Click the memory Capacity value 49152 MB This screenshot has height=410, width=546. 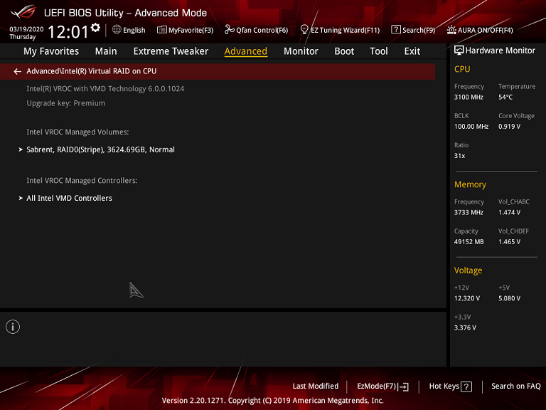point(469,241)
